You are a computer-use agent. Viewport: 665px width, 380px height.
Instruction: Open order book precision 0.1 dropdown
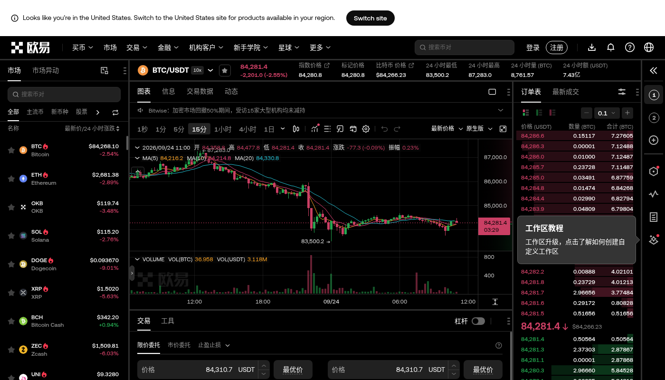607,113
